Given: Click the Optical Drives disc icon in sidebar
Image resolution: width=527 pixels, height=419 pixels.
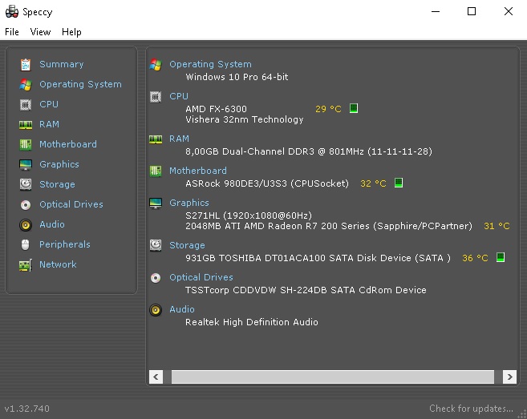Looking at the screenshot, I should coord(26,205).
